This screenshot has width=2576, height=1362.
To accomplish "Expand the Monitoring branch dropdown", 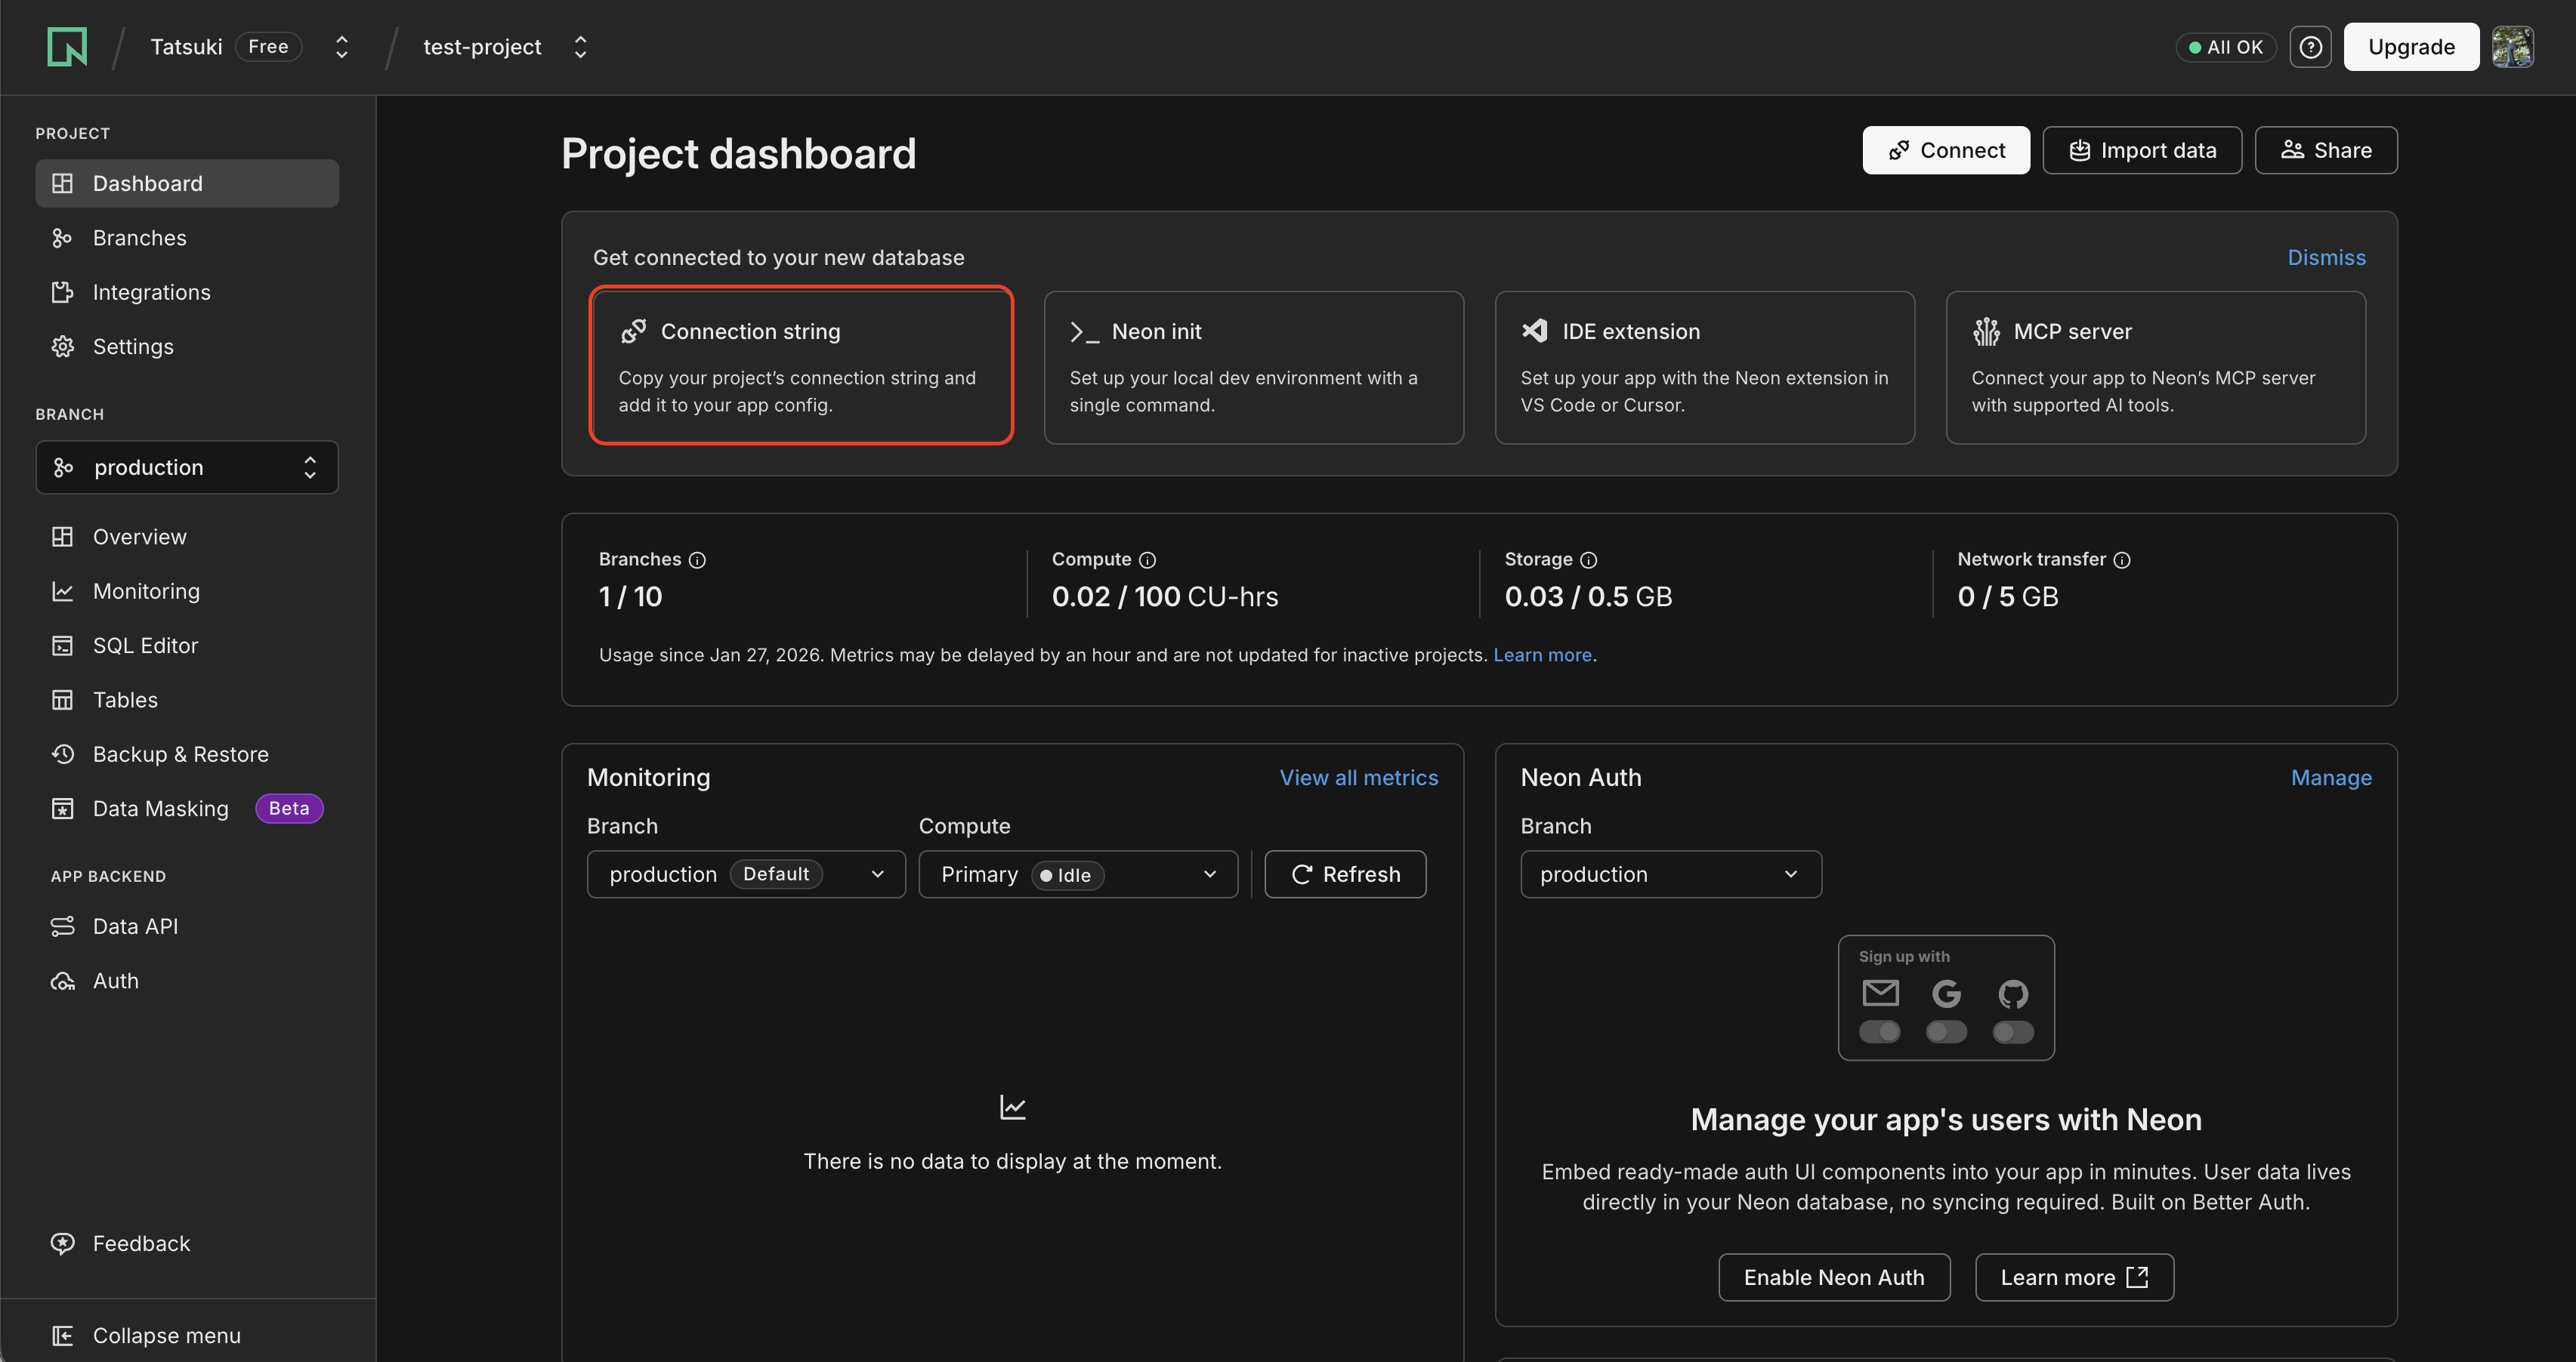I will [745, 874].
